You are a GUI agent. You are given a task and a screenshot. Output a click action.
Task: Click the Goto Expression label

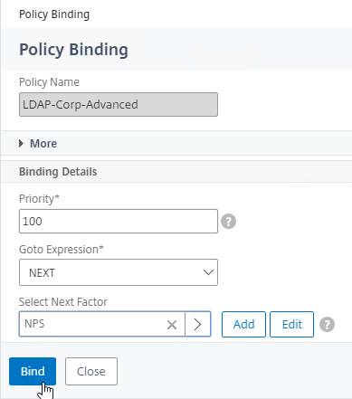tap(62, 250)
